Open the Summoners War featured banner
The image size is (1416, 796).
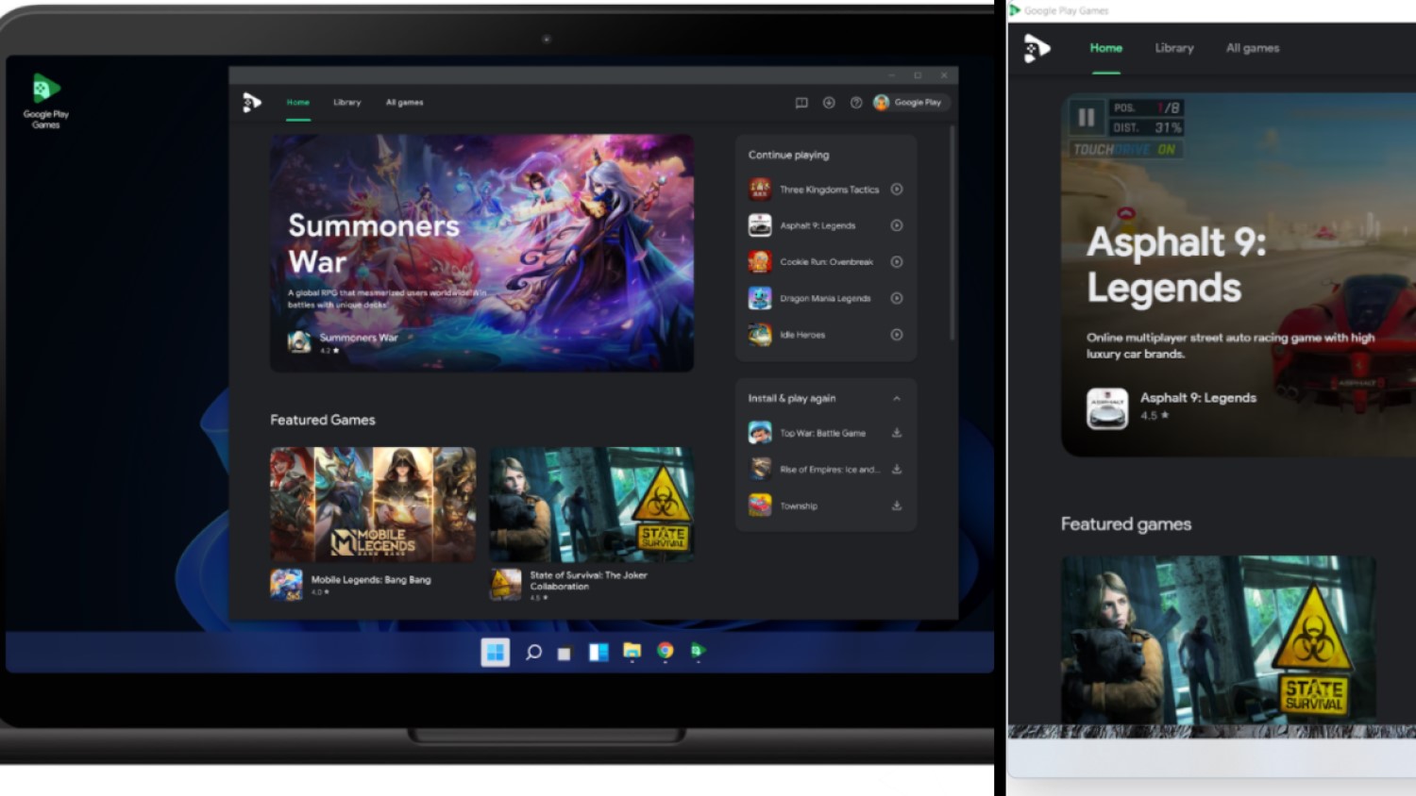point(481,253)
